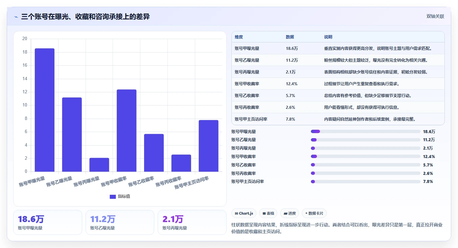The height and width of the screenshot is (248, 458).
Task: Click the title 三个账号在曝光、收藏和咨询承接上的差异
Action: click(x=85, y=17)
